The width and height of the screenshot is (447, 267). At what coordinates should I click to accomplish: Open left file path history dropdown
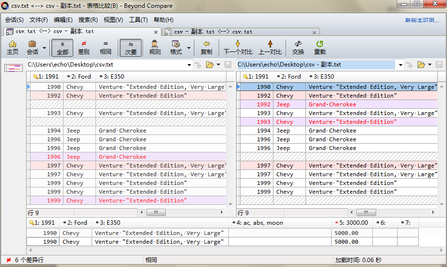pyautogui.click(x=189, y=65)
